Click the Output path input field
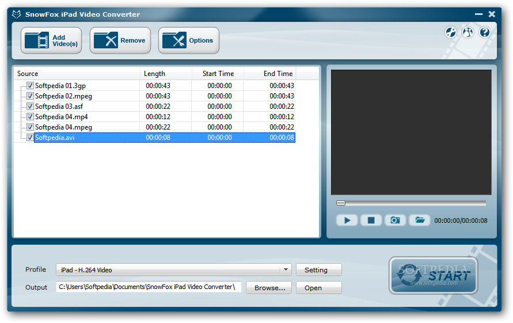This screenshot has height=323, width=513. pyautogui.click(x=149, y=287)
